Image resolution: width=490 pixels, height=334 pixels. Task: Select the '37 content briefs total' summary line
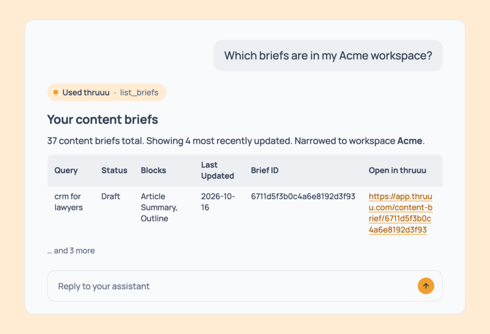pyautogui.click(x=236, y=141)
